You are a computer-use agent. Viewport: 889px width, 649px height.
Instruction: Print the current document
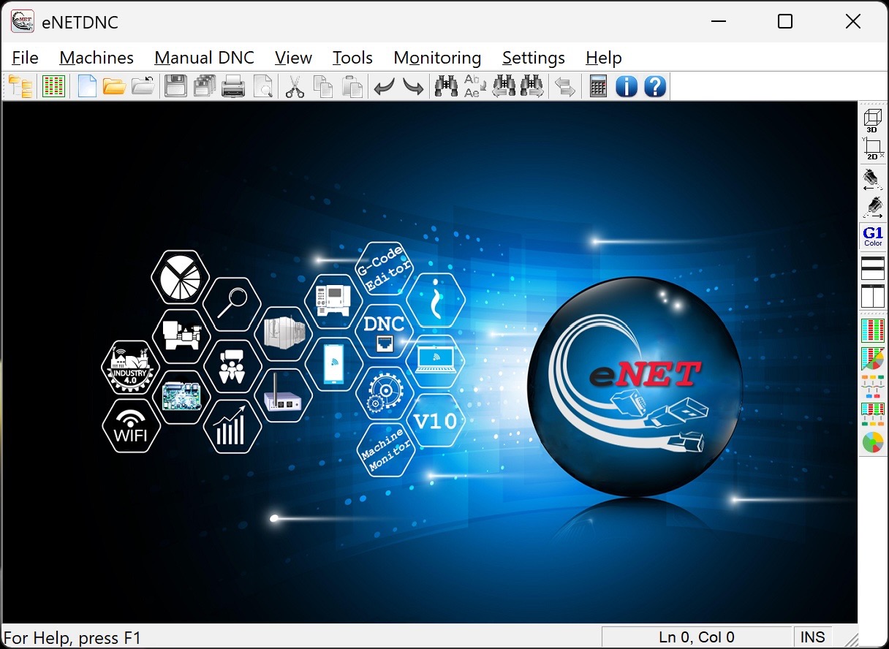click(233, 86)
